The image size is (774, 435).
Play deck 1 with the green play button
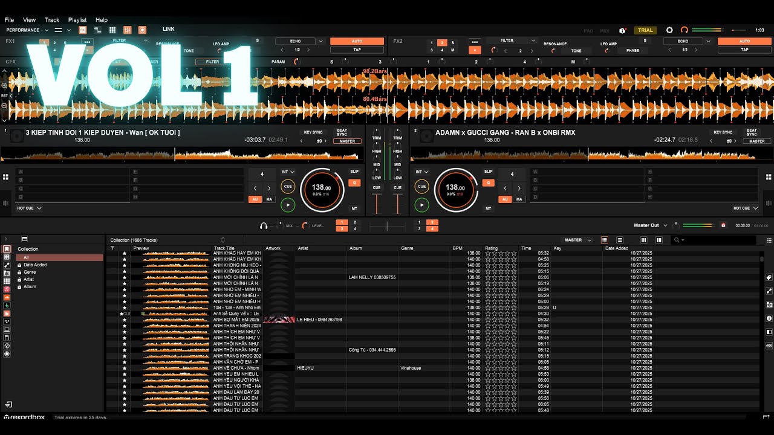click(288, 205)
